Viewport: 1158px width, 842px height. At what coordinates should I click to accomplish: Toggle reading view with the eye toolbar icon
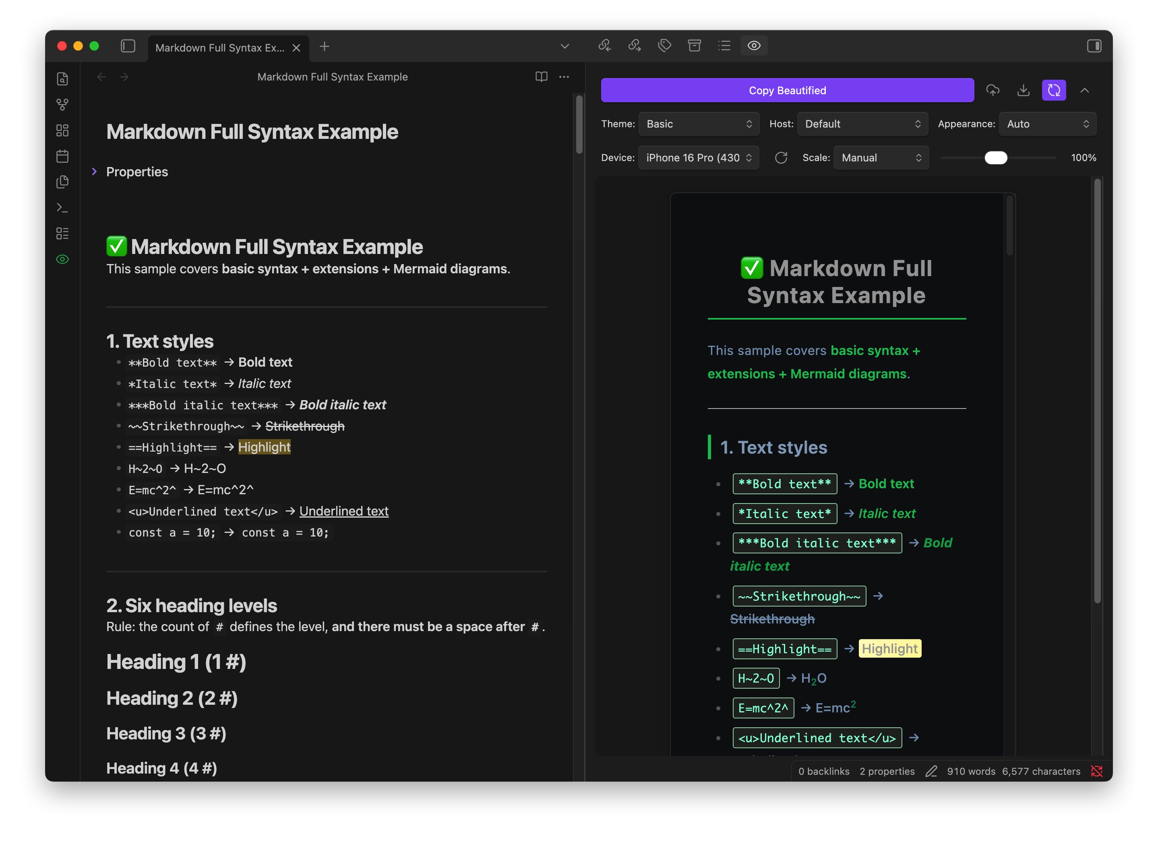[754, 45]
